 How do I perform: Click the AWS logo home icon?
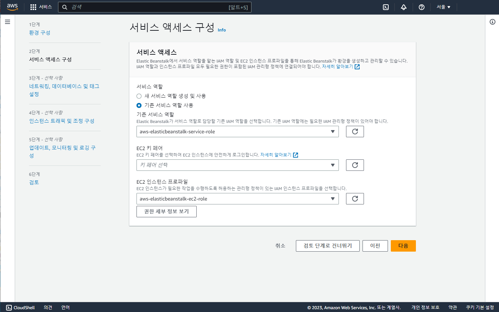pyautogui.click(x=12, y=7)
